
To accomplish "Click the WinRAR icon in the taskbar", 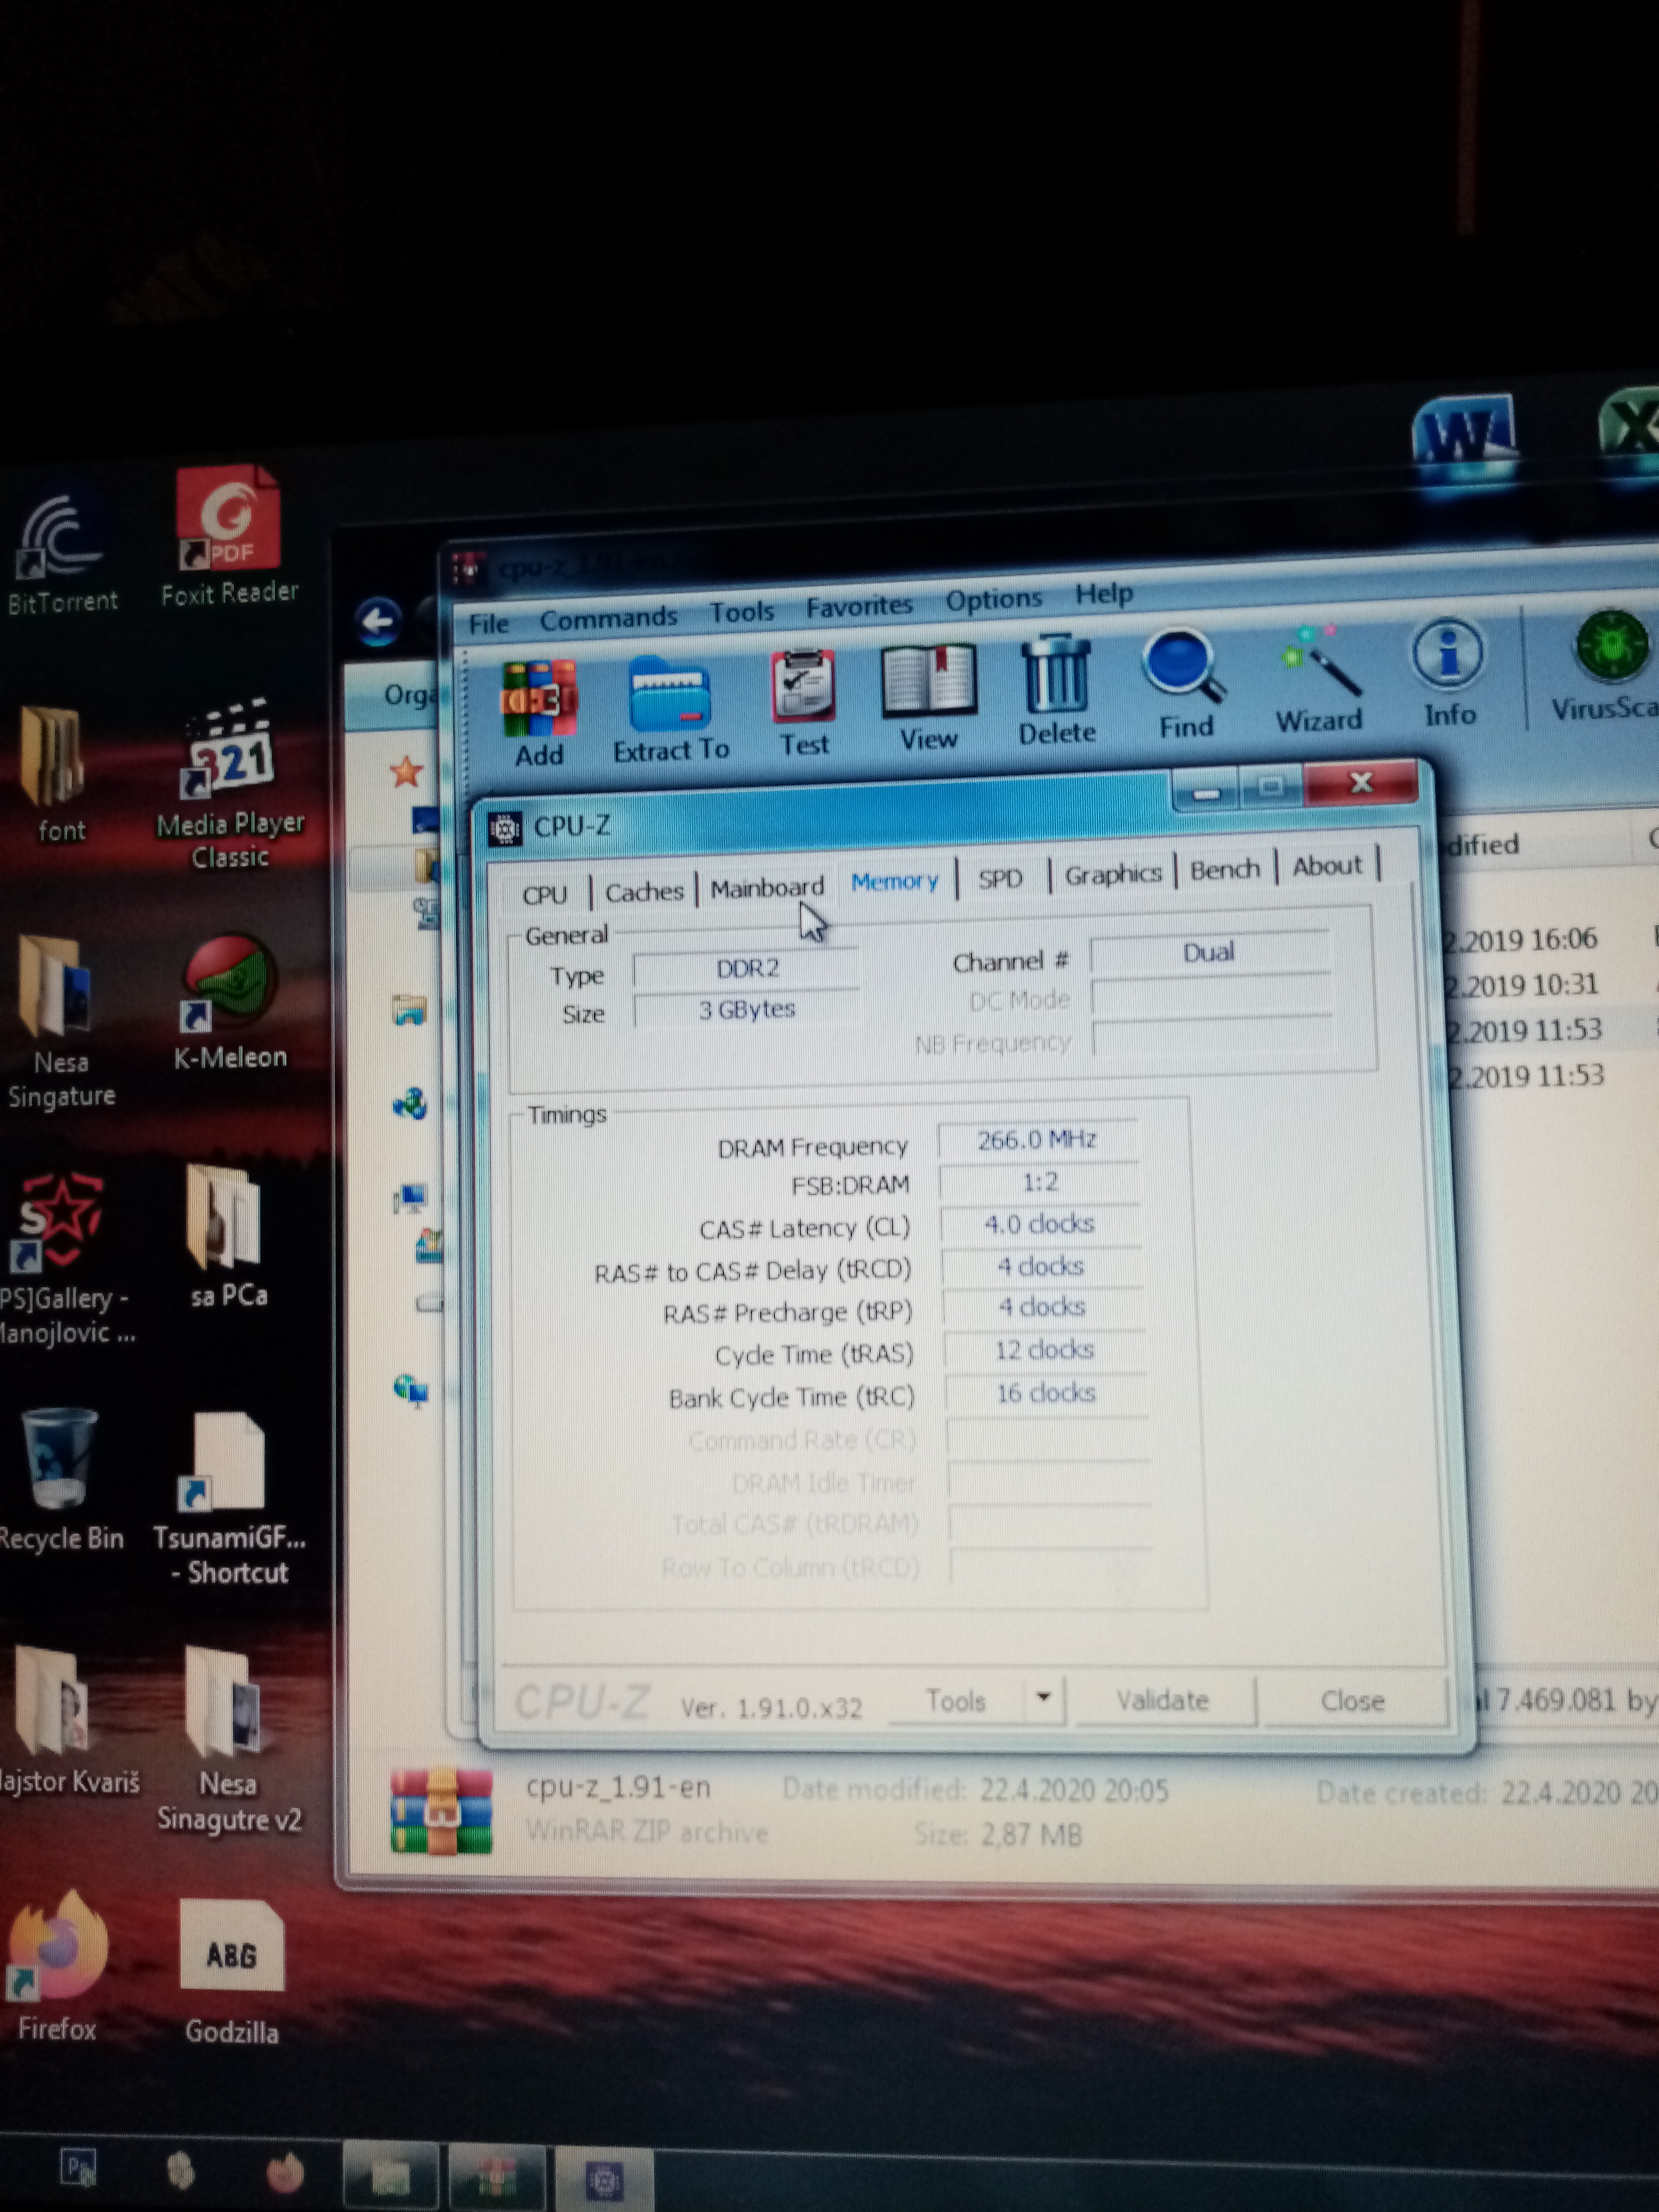I will point(497,2176).
